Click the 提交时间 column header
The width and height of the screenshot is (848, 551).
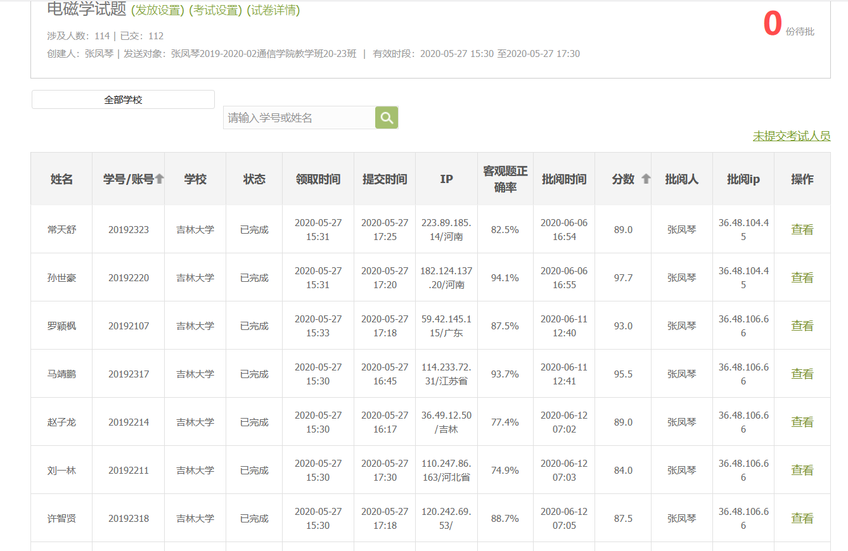tap(385, 179)
